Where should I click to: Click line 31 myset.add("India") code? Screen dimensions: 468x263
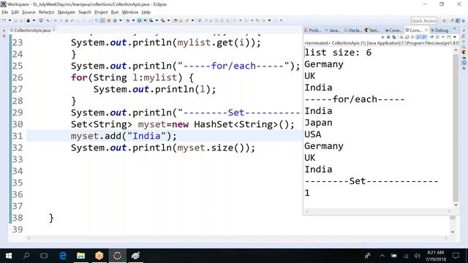coord(124,136)
